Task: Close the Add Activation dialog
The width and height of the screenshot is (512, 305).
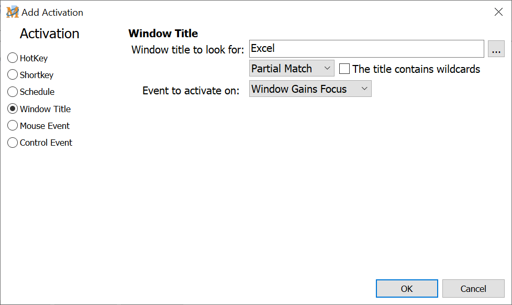Action: (x=498, y=12)
